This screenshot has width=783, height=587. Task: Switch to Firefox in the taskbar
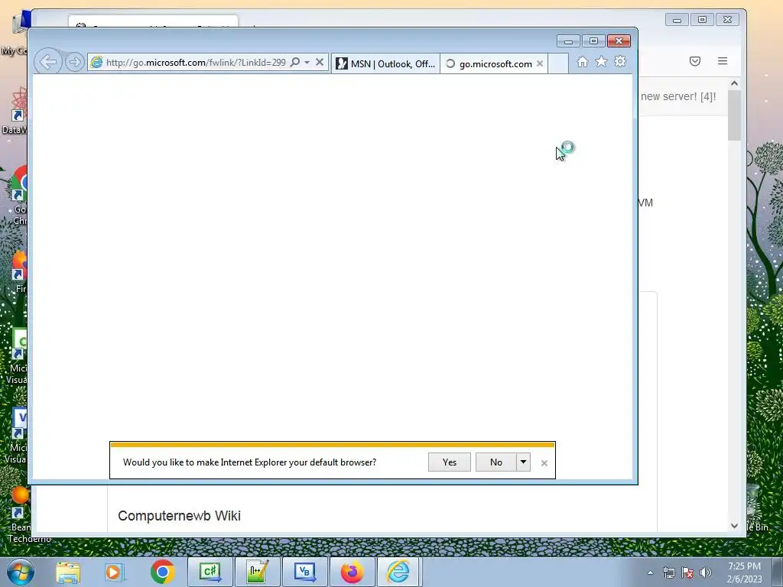[x=353, y=572]
